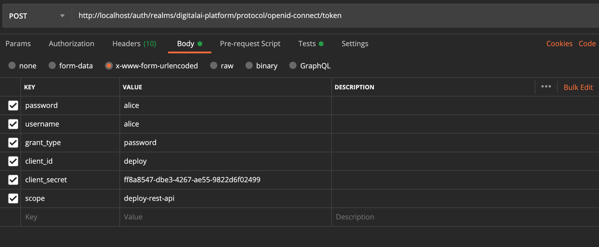The width and height of the screenshot is (599, 247).
Task: Uncheck the client_id row checkbox
Action: tap(13, 161)
